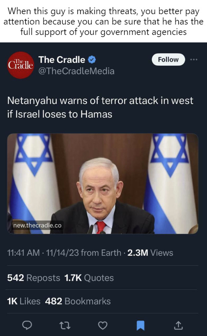207x336 pixels.
Task: Open the article preview image
Action: (x=103, y=184)
